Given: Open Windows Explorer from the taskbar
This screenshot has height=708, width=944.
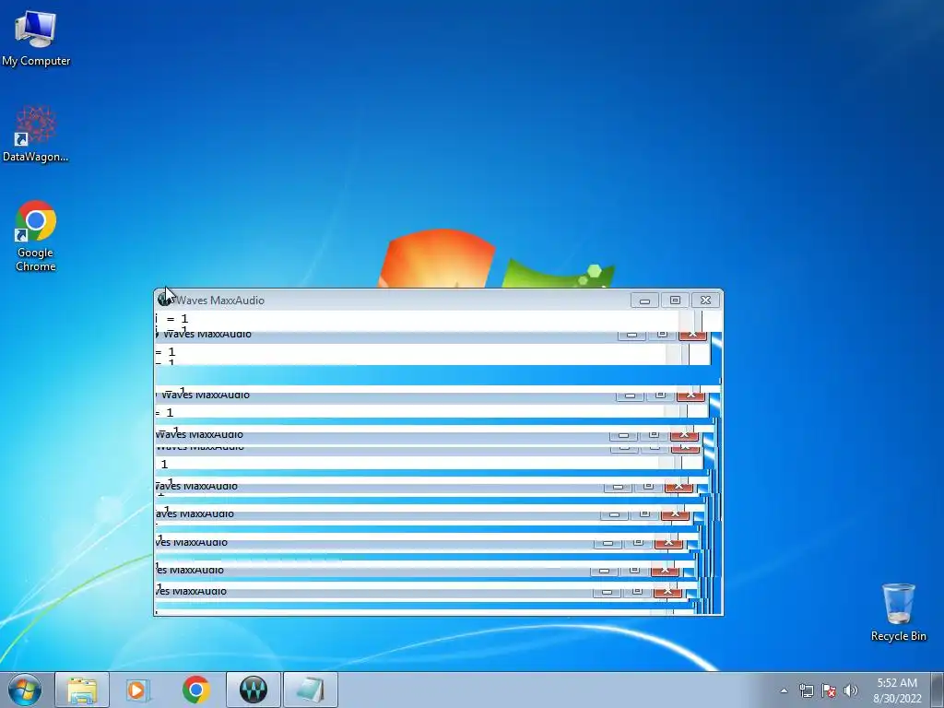Looking at the screenshot, I should pos(82,690).
